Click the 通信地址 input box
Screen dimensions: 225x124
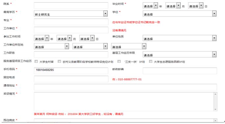[x=125, y=87]
